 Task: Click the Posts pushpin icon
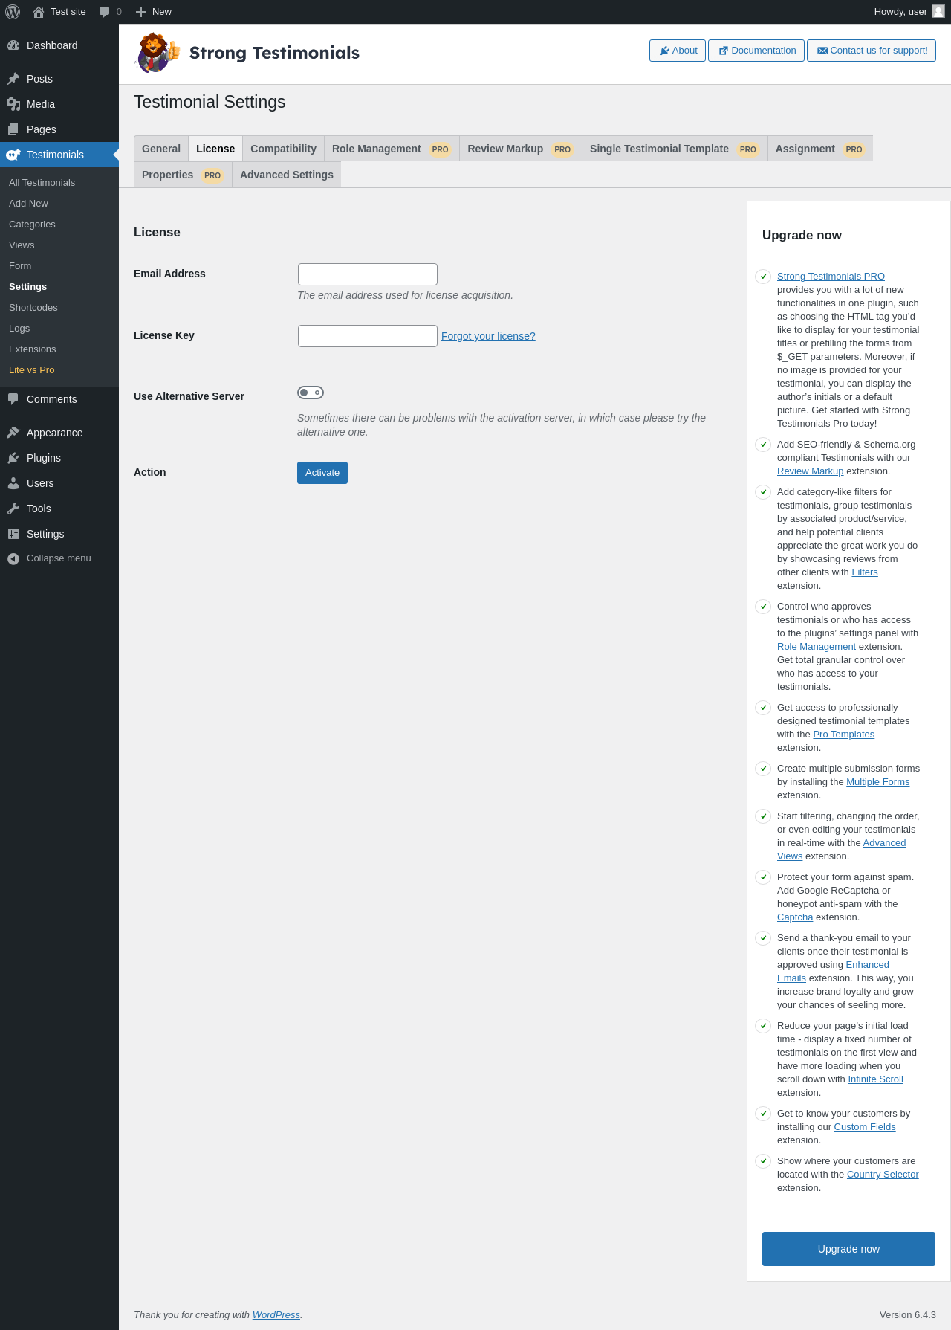pos(13,79)
